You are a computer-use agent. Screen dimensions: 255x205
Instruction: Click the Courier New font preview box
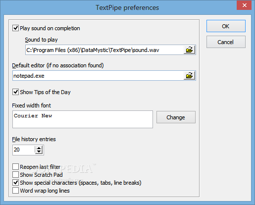pos(83,119)
